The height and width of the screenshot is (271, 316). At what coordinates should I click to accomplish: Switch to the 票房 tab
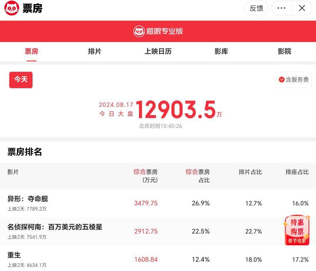[x=31, y=51]
